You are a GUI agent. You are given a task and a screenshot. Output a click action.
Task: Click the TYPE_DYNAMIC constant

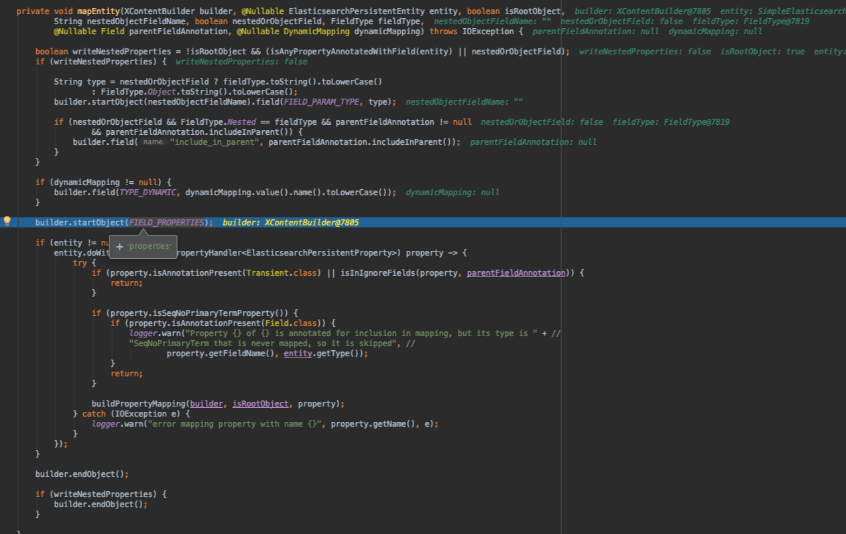[148, 193]
